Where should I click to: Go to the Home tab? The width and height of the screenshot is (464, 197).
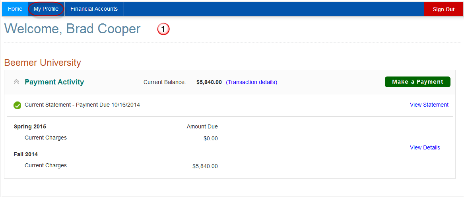coord(15,9)
